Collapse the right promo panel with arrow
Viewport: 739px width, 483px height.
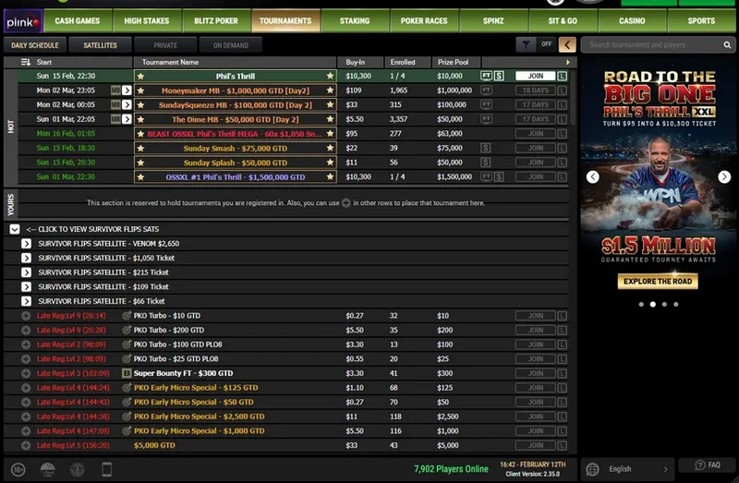point(567,44)
